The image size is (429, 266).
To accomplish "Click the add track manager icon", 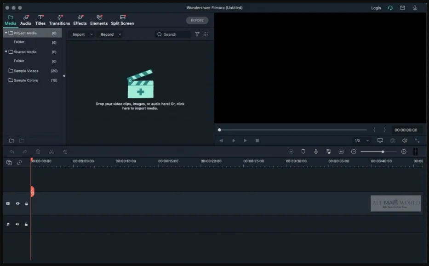I will tap(9, 163).
